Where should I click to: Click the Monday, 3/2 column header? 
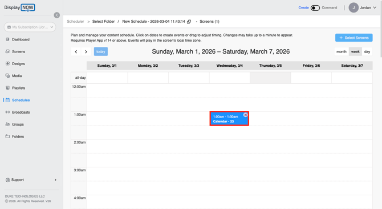click(x=148, y=66)
